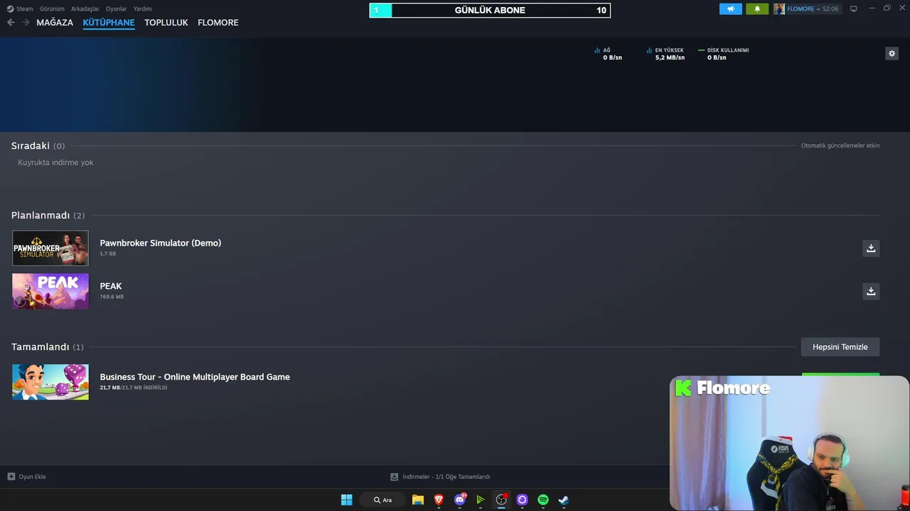Open Spotify from the taskbar
Screen dimensions: 910x511
click(543, 500)
